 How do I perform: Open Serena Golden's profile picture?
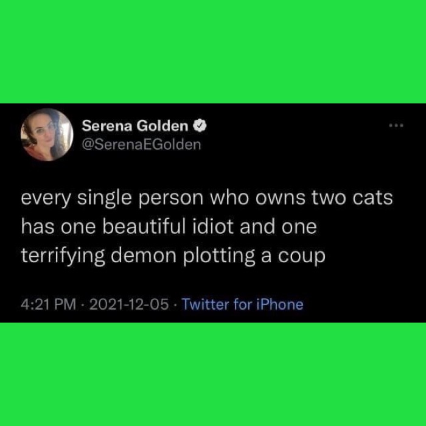[47, 134]
